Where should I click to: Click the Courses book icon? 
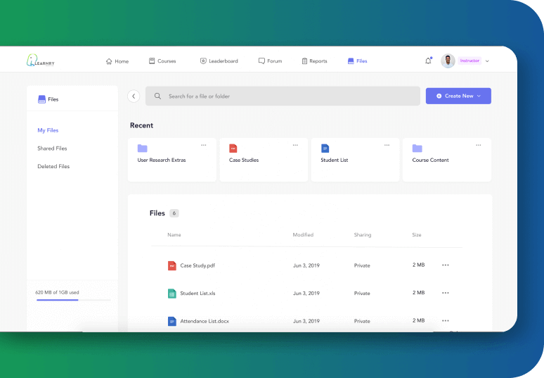click(x=152, y=61)
